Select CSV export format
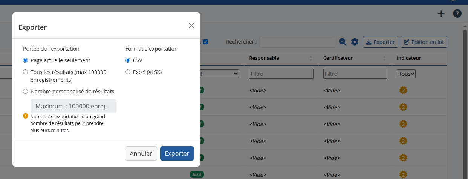 coord(128,60)
